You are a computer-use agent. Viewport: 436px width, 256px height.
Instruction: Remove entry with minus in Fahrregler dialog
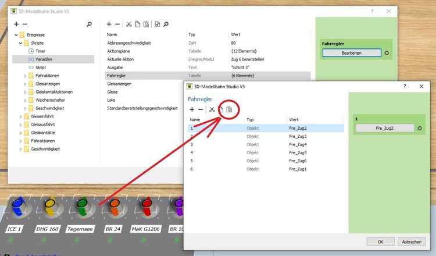tap(201, 109)
